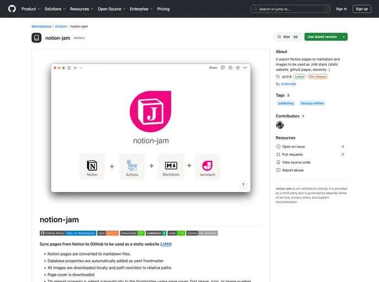Click the Markdown logo tile in banner
The image size is (379, 282).
point(171,166)
